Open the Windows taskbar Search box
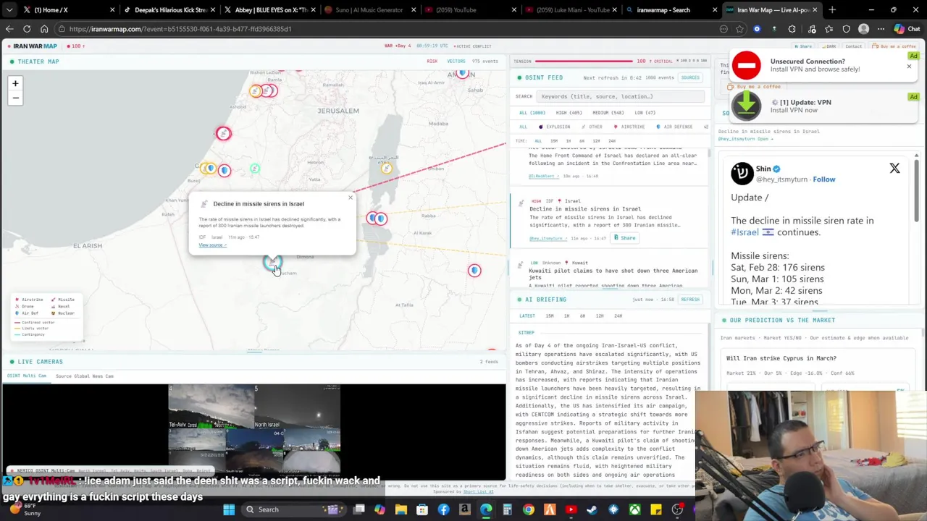The width and height of the screenshot is (927, 521). pos(294,509)
